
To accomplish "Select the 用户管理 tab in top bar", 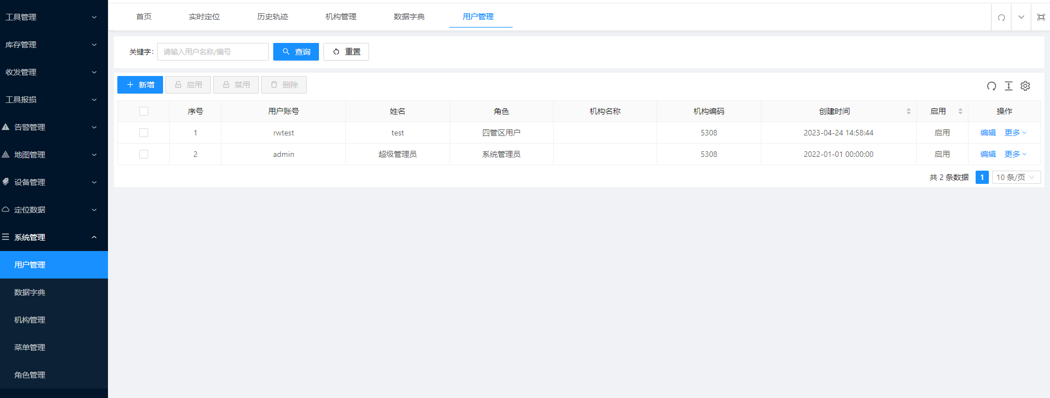I will (x=478, y=17).
